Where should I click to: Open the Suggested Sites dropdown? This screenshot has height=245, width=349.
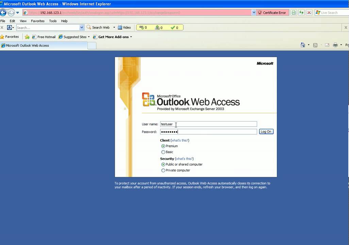(74, 37)
